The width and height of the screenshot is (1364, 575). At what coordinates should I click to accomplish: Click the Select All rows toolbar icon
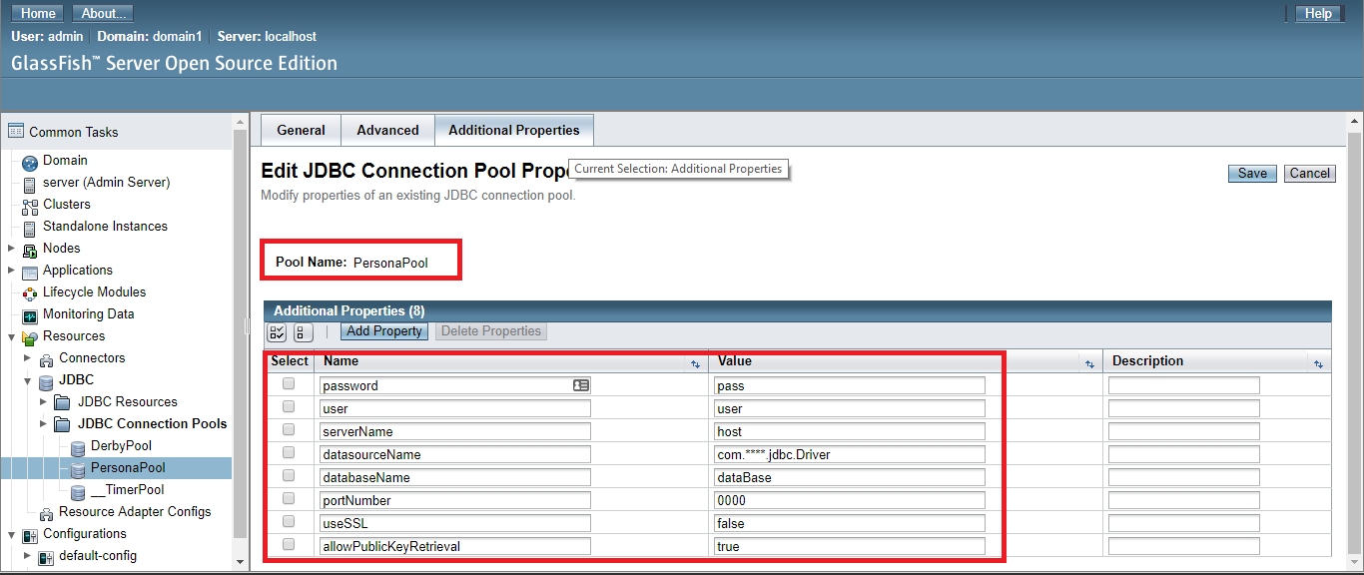pyautogui.click(x=277, y=332)
